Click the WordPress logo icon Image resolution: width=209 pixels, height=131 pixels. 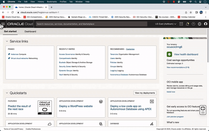pyautogui.click(x=101, y=102)
